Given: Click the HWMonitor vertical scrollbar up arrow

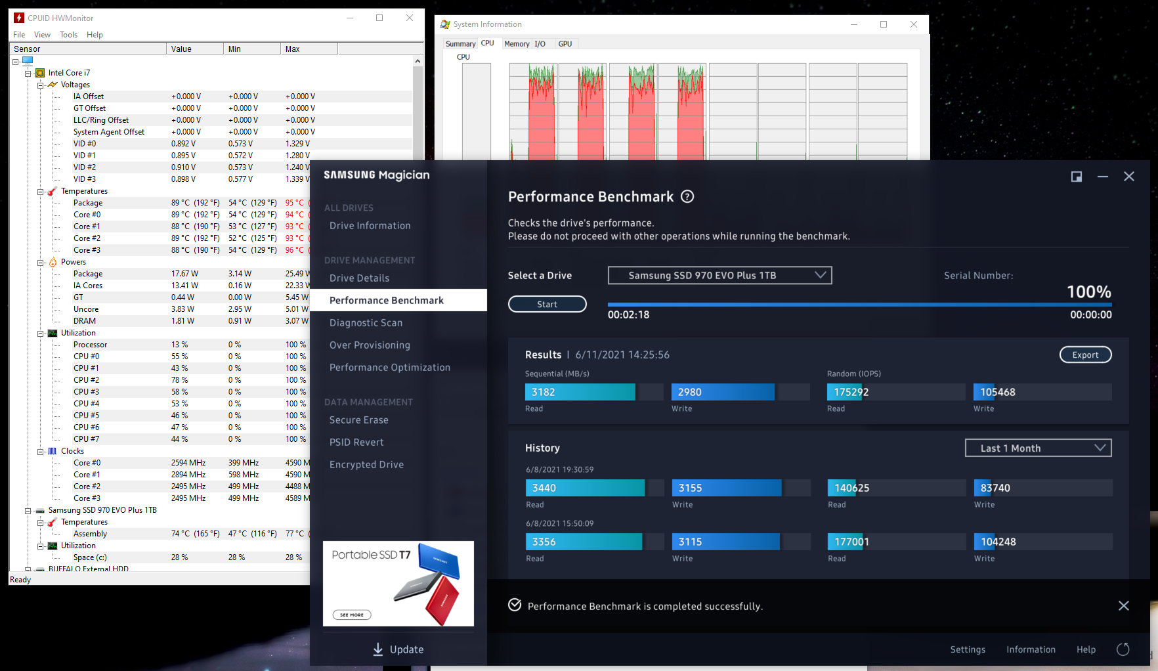Looking at the screenshot, I should coord(418,61).
